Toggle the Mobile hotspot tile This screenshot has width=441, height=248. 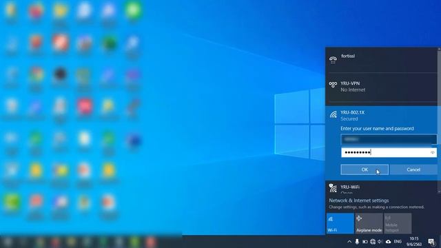(398, 223)
